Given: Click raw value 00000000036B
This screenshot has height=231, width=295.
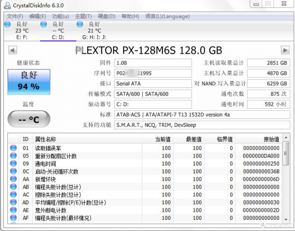Looking at the screenshot, I should coord(261,171).
